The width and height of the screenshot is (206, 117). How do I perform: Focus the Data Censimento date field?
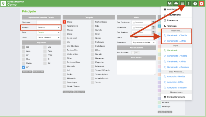click(141, 22)
